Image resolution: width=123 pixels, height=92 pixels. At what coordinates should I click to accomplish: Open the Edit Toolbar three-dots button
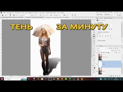click(94, 63)
